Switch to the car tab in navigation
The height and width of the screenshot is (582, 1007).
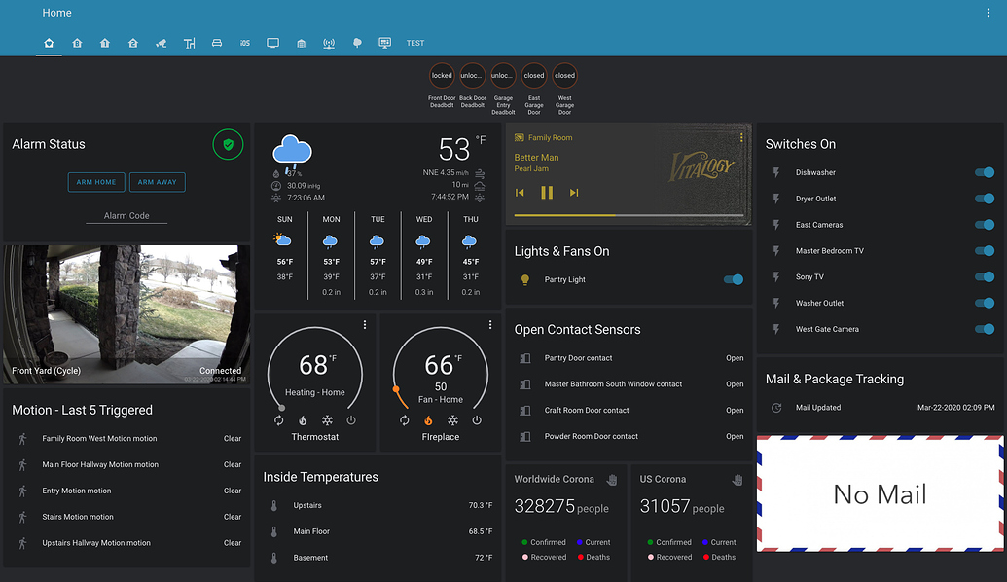pyautogui.click(x=217, y=43)
